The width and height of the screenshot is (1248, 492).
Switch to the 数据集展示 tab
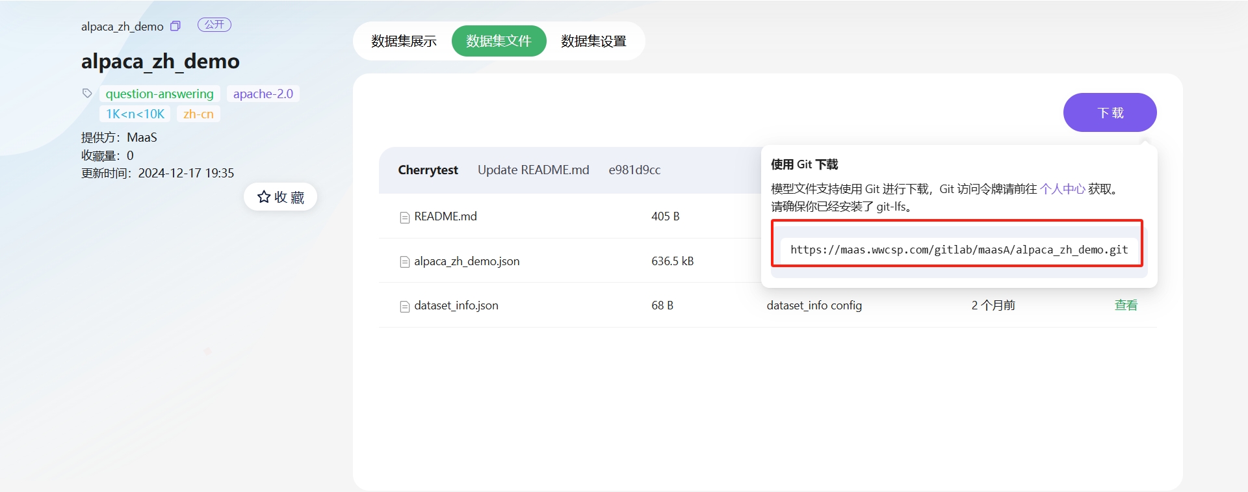click(x=404, y=41)
